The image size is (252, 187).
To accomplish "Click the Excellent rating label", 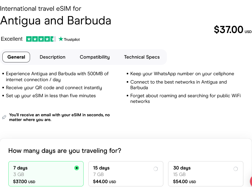I will [12, 39].
